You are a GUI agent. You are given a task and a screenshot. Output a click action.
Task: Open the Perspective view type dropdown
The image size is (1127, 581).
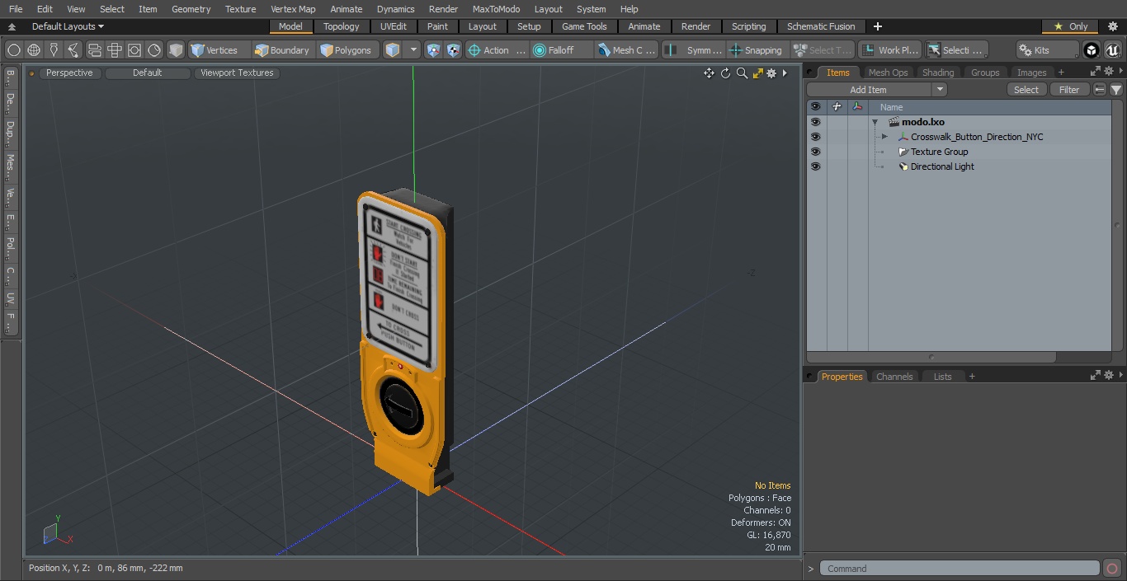[70, 73]
